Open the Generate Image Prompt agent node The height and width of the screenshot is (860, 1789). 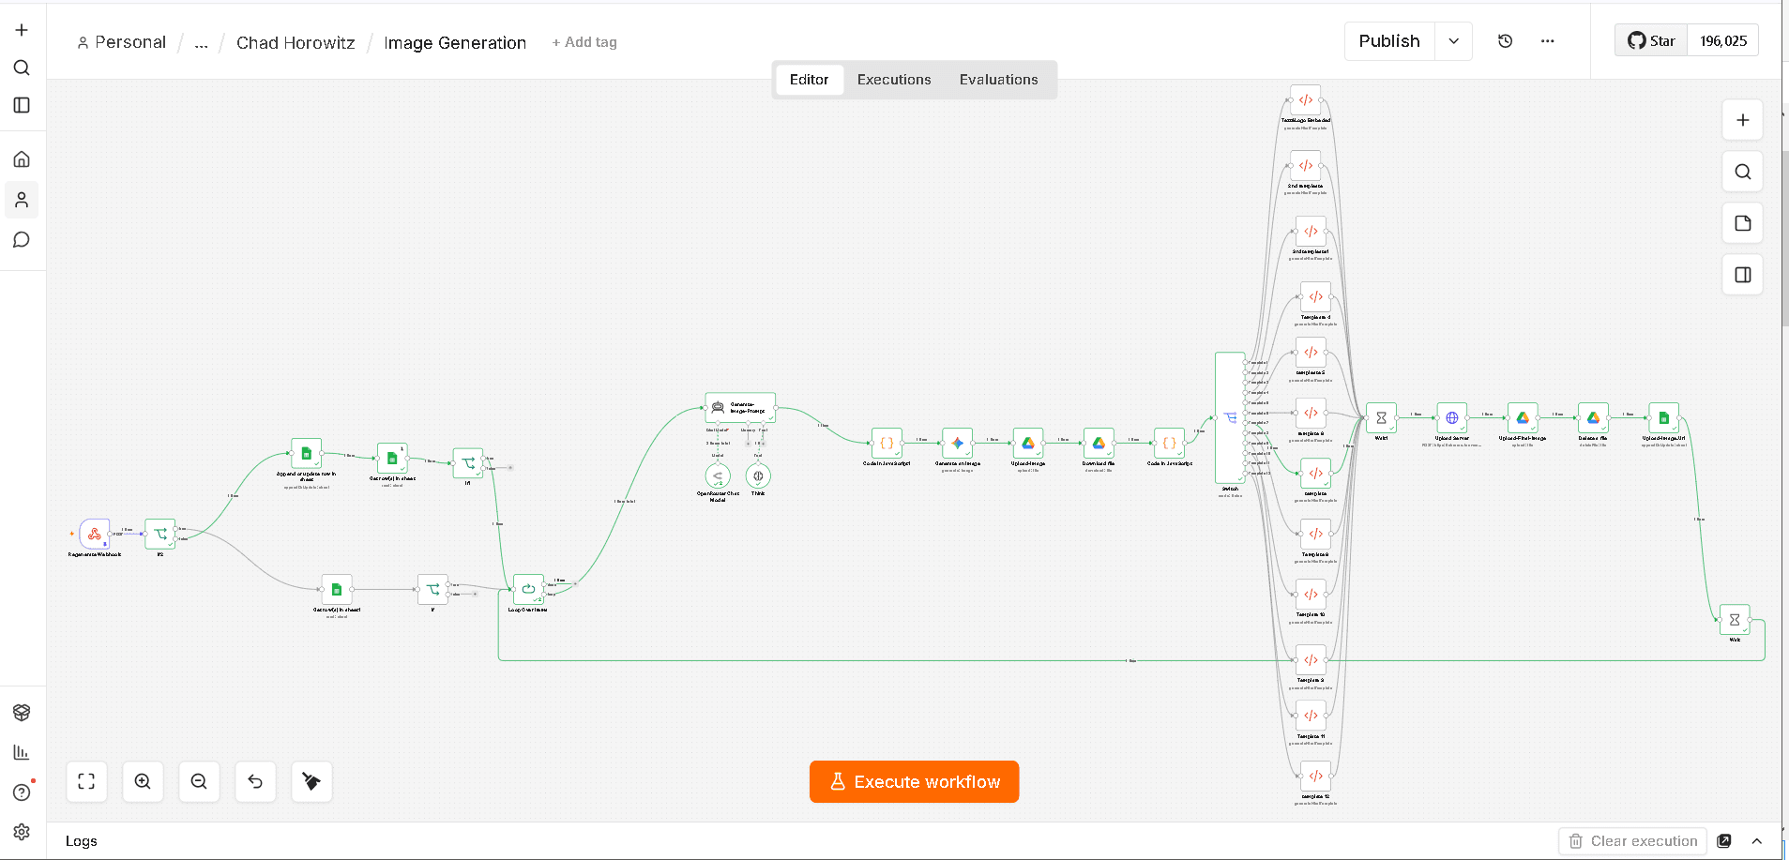tap(740, 408)
